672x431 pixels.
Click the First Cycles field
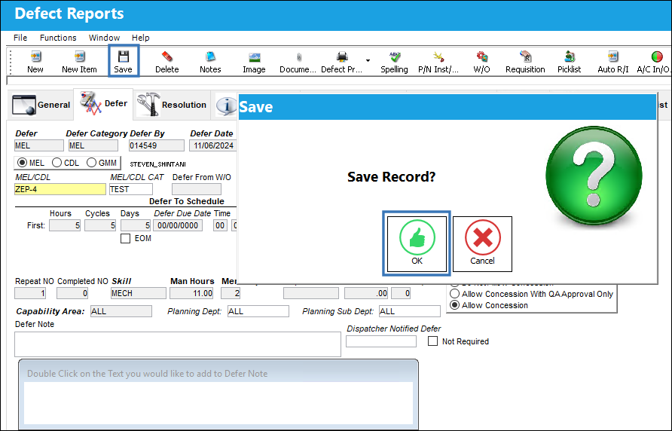tap(100, 225)
